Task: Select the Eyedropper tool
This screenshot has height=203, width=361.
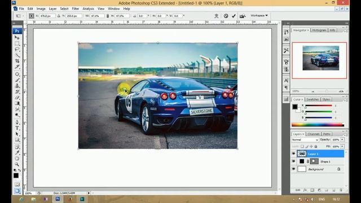Action: point(17,153)
